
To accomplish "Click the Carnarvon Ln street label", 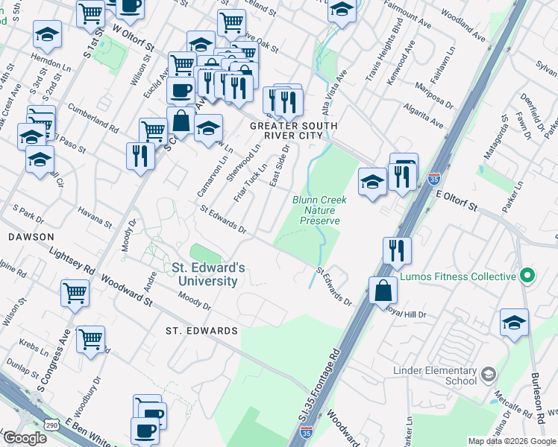I will click(x=213, y=177).
